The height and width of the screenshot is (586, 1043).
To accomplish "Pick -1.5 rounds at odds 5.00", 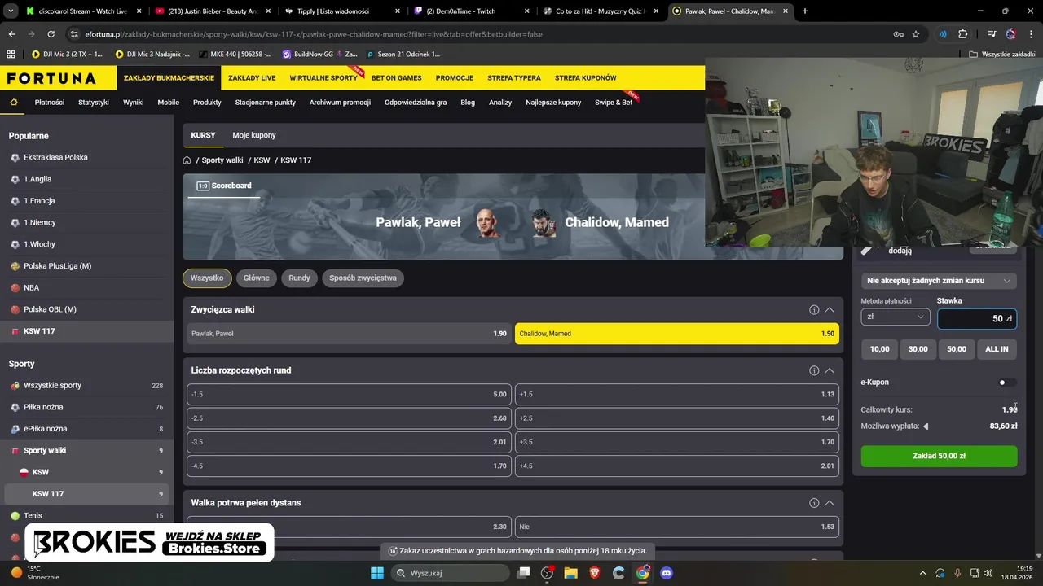I will 349,395.
